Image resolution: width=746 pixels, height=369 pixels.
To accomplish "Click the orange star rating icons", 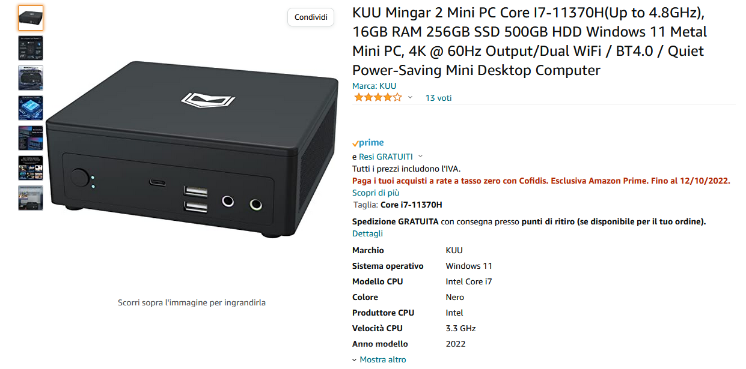I will [378, 98].
